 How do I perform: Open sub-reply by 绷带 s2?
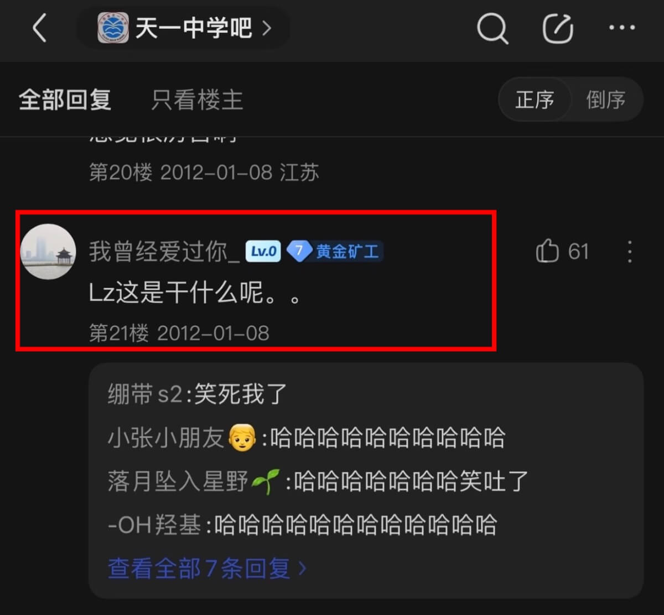(x=198, y=394)
